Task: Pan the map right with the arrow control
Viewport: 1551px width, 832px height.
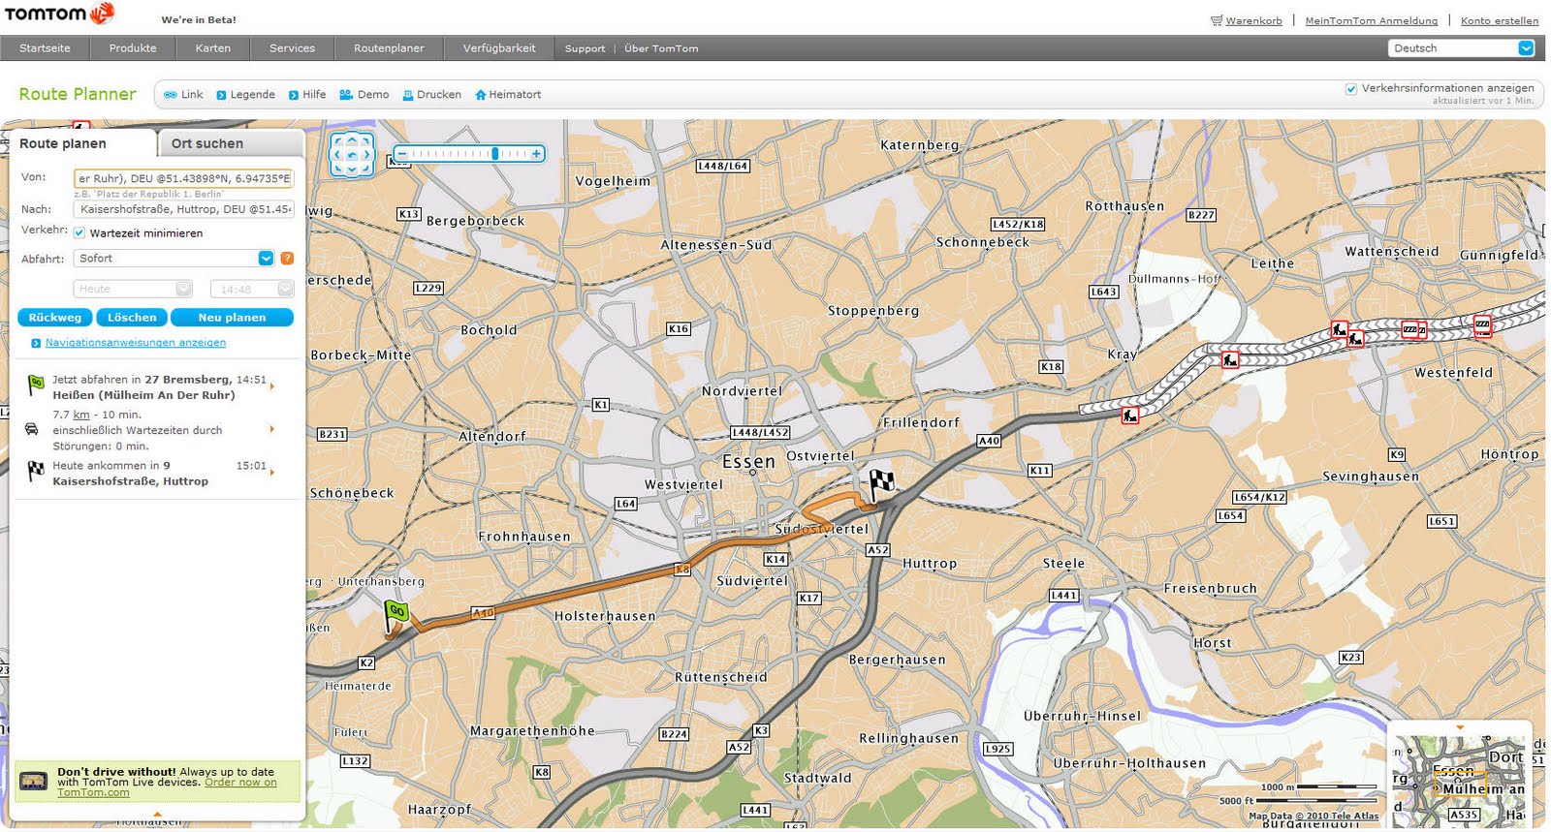Action: [366, 154]
